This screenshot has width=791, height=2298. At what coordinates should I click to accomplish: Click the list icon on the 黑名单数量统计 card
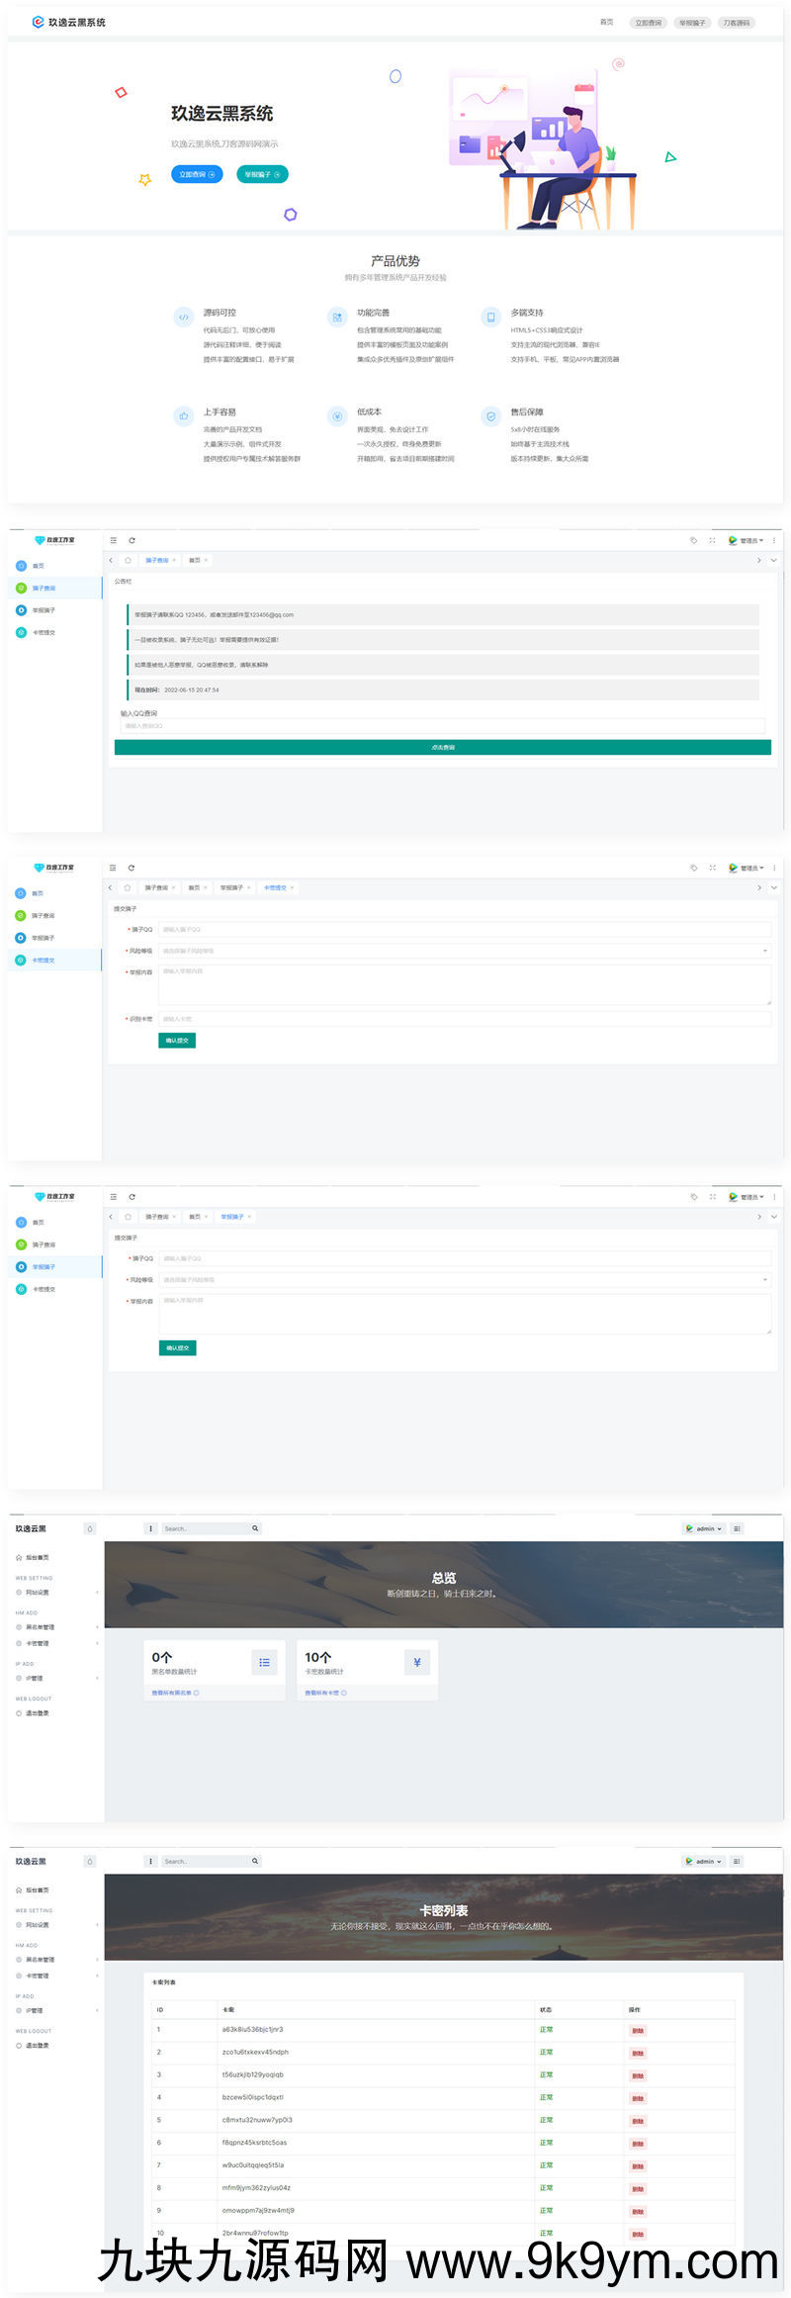point(264,1662)
